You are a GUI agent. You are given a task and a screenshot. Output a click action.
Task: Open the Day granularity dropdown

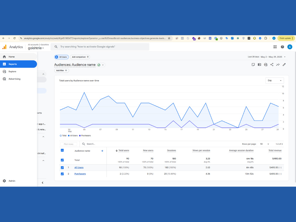tap(274, 81)
